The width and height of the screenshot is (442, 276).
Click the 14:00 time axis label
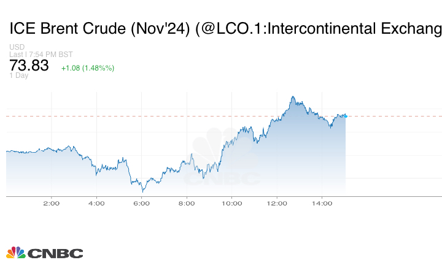[323, 204]
